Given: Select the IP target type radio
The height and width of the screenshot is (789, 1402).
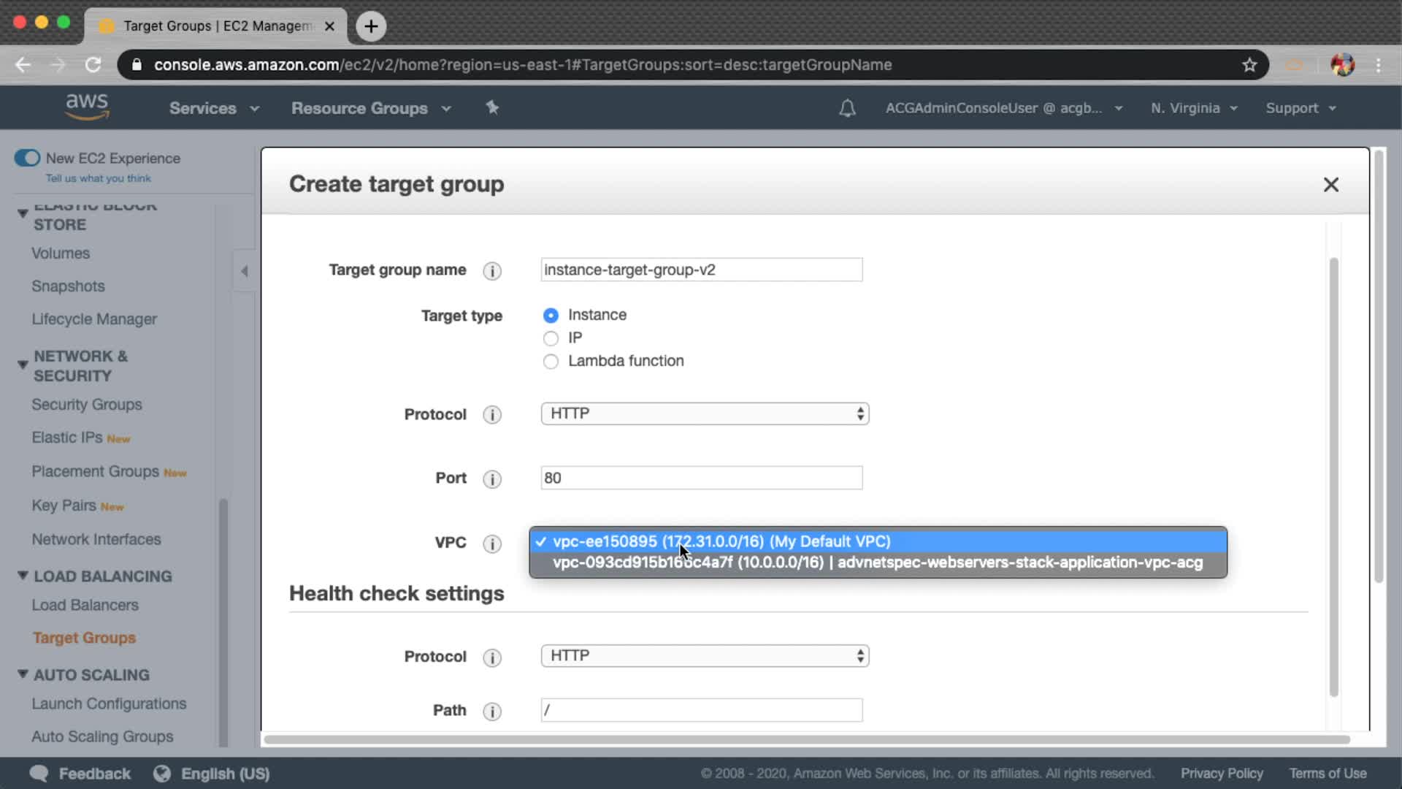Looking at the screenshot, I should click(551, 338).
